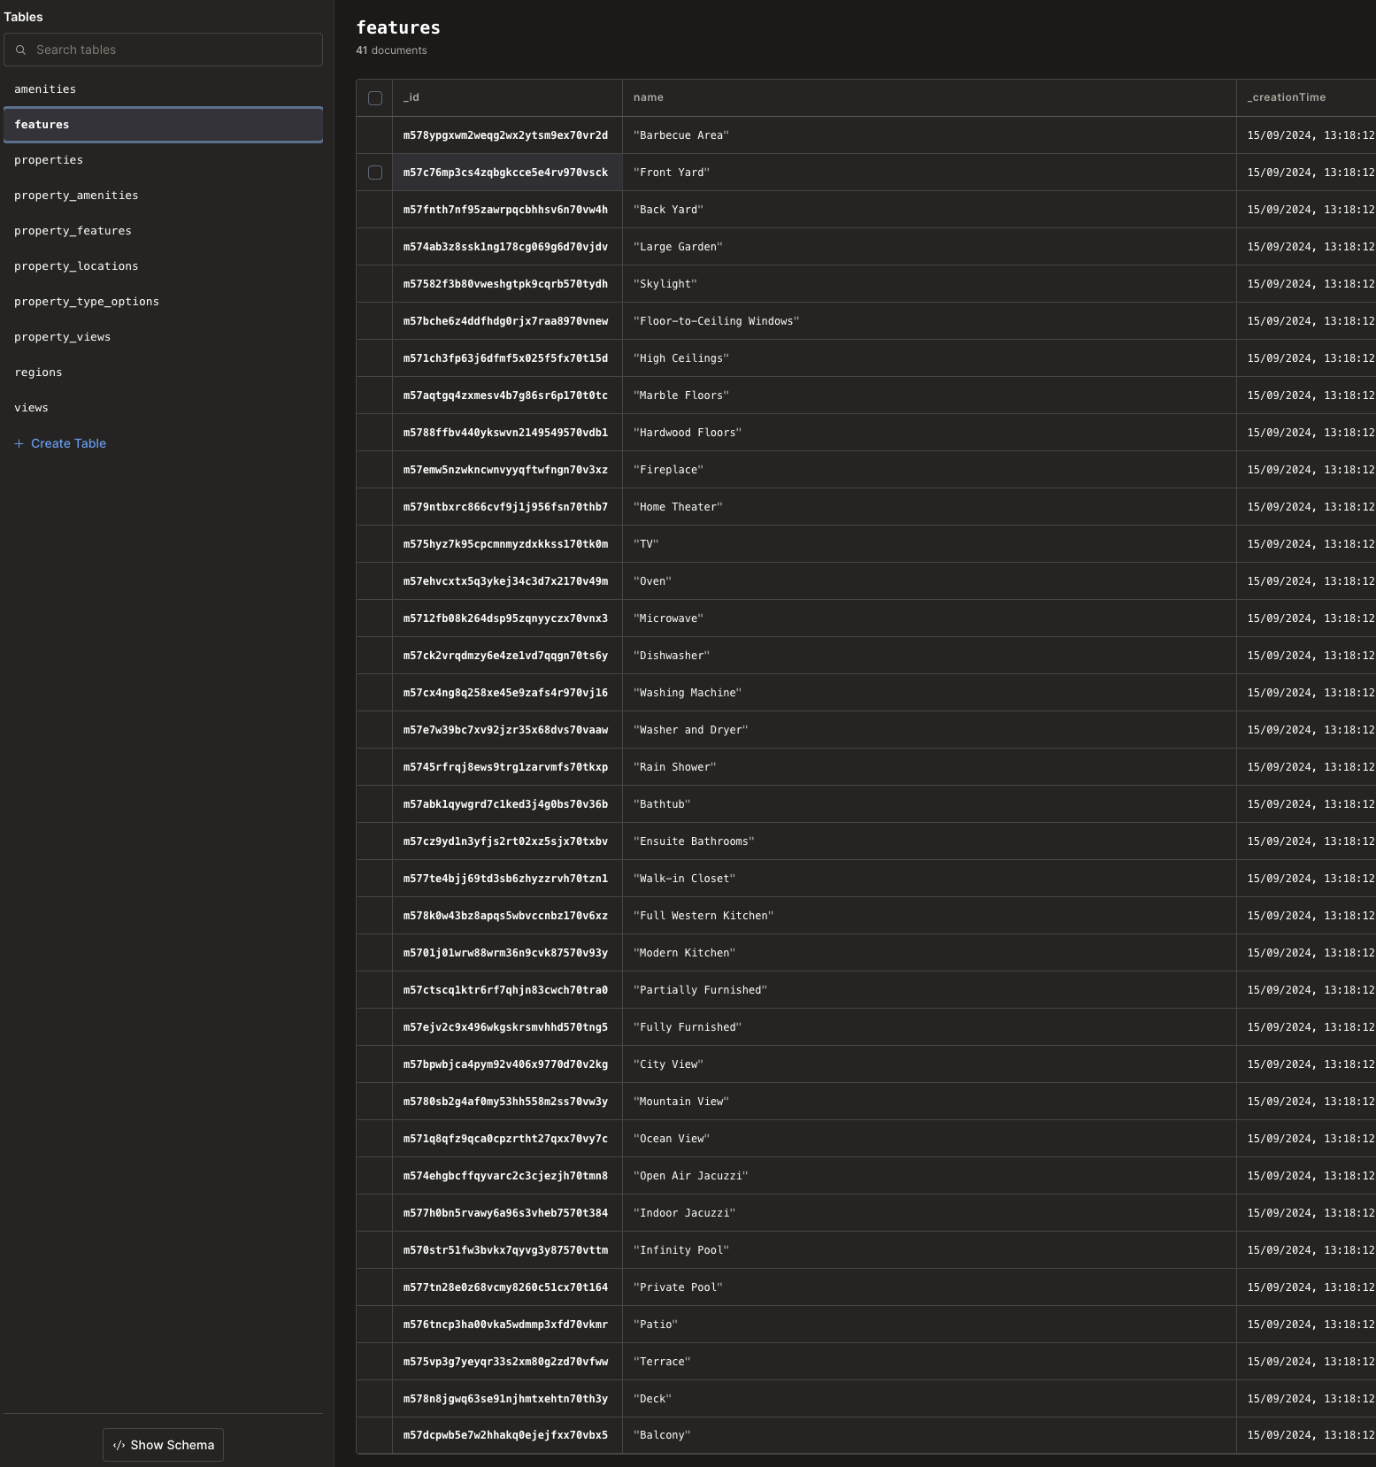Screen dimensions: 1376x1467
Task: Click the "Infinity Pool" name cell
Action: [x=929, y=1250]
